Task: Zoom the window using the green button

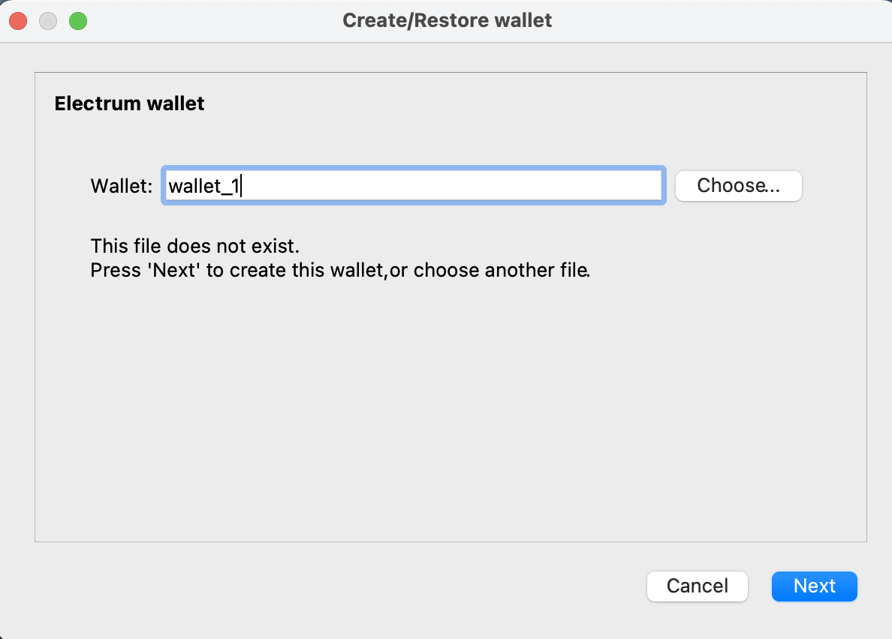Action: coord(78,21)
